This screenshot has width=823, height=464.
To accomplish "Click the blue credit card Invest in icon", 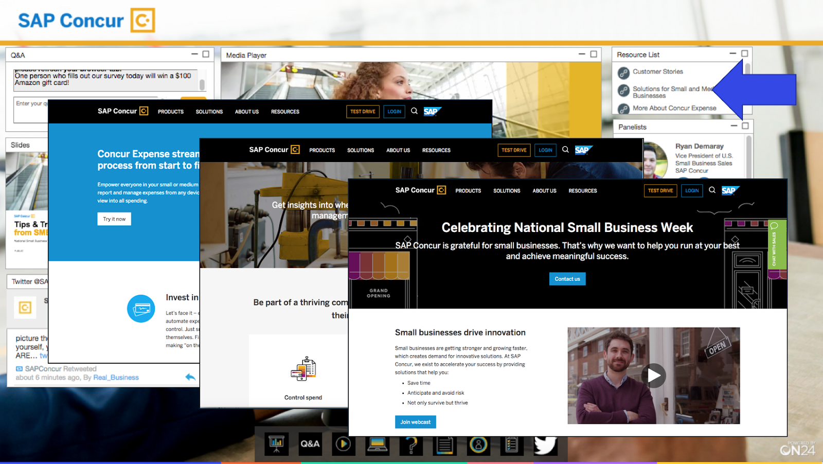I will pos(141,309).
